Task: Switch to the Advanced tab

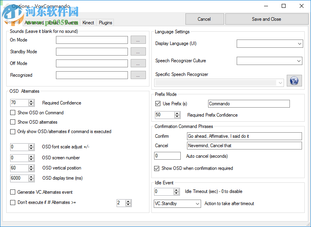Action: 34,23
